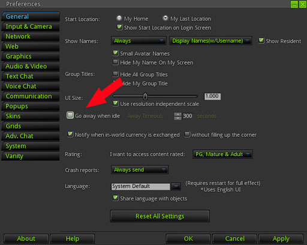Open the Language dropdown arrow button
Viewport: 307px width, 245px height.
point(176,187)
